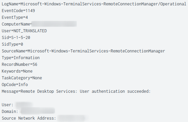The image size is (188, 122).
Task: Click the TaskCategory=None entry
Action: pos(22,78)
